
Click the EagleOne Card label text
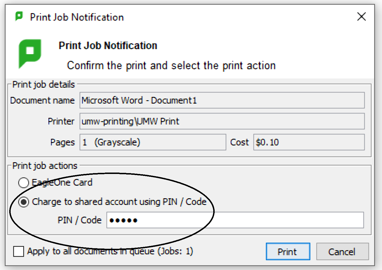pos(62,183)
